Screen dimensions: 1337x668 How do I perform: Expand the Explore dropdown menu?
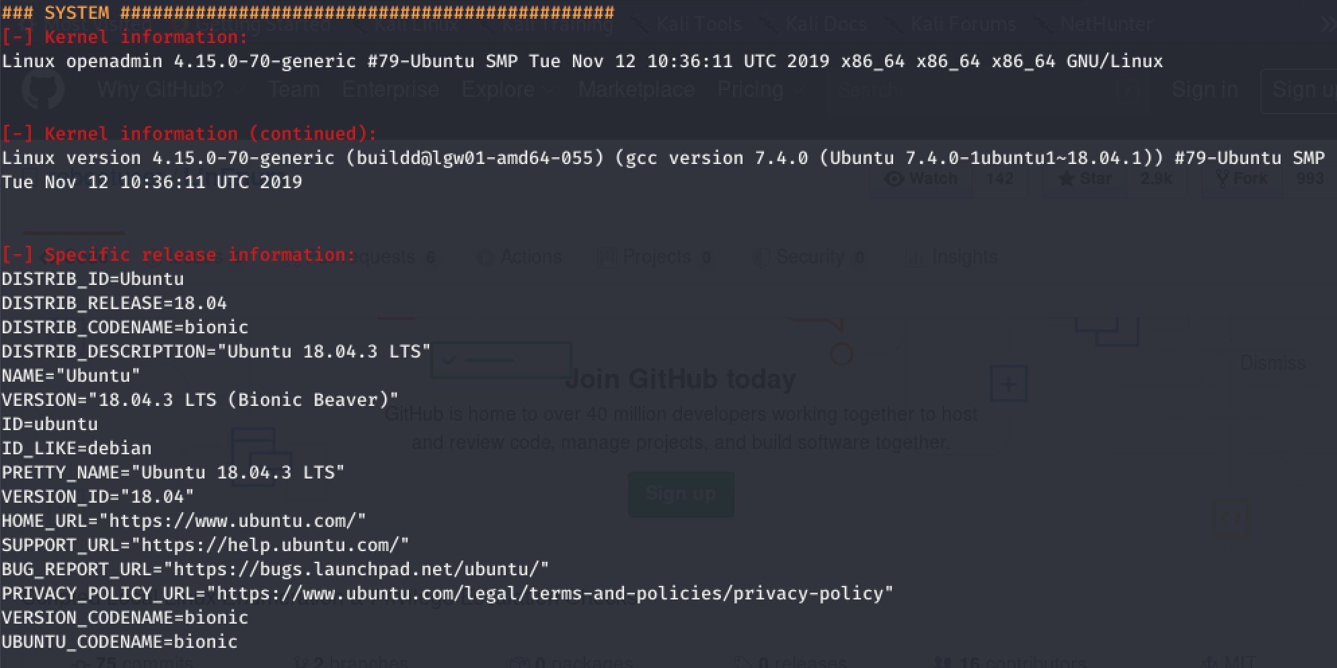click(508, 89)
